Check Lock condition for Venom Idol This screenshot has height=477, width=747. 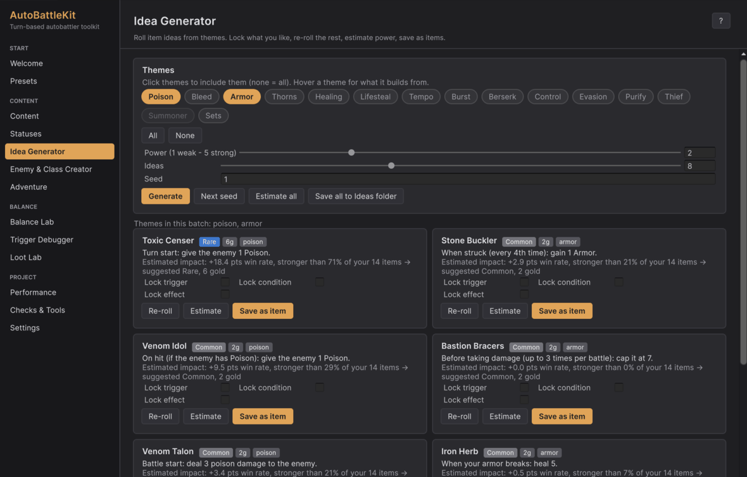point(320,388)
